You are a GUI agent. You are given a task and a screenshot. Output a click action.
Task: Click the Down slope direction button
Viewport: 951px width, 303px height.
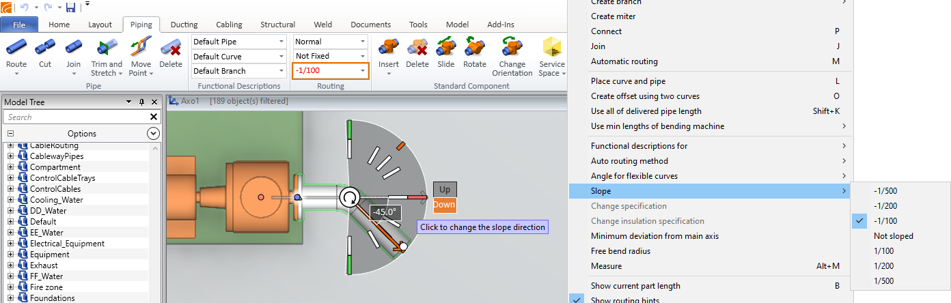[444, 205]
